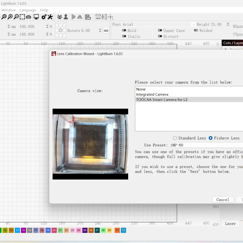
Task: Click the mm units button beside Rotate
Action: [106, 31]
